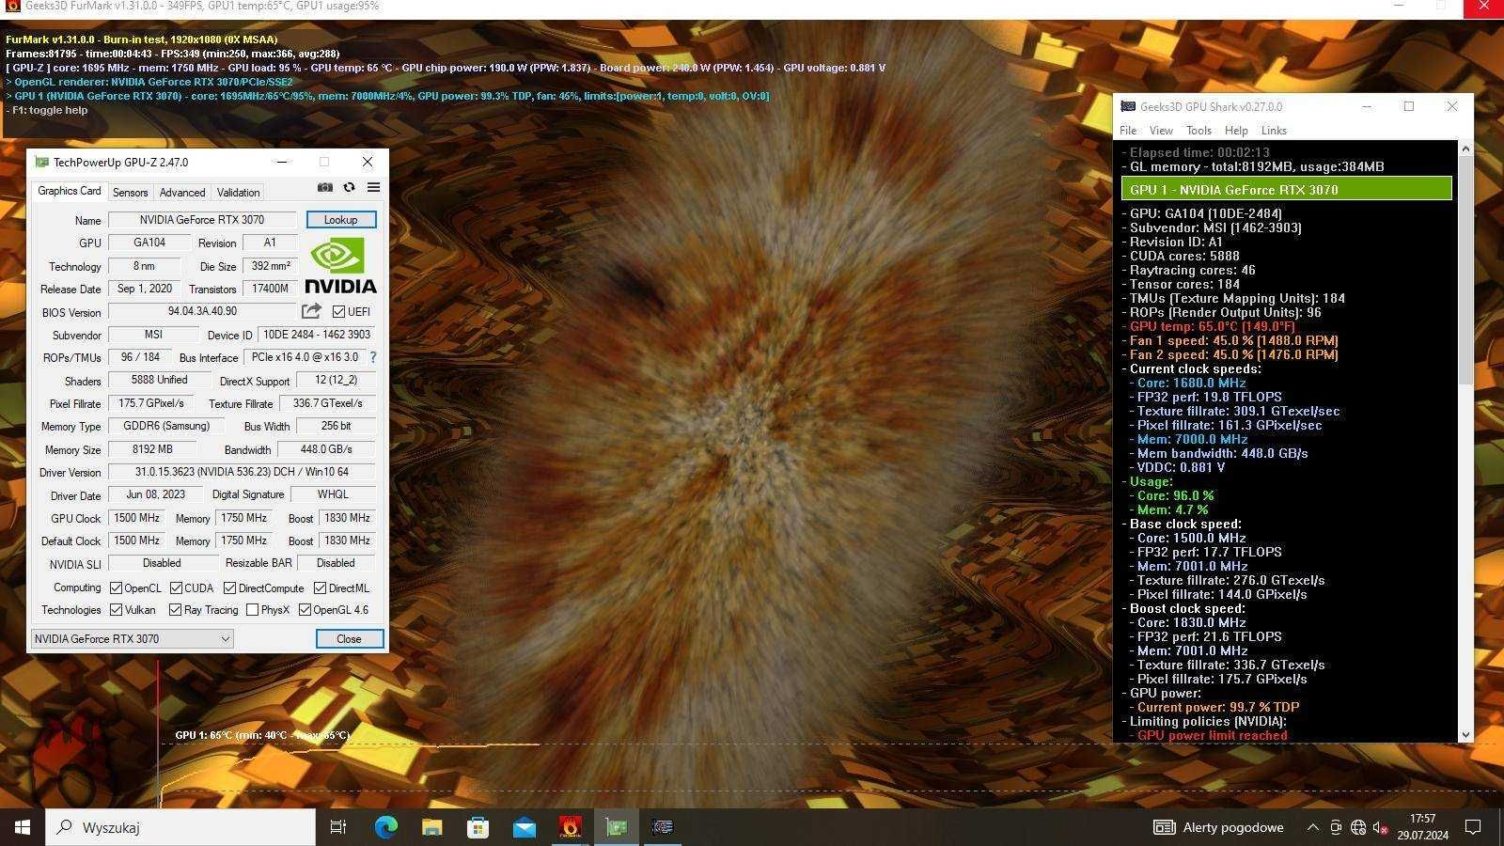The height and width of the screenshot is (846, 1504).
Task: Click the weather alerts news icon
Action: (x=1164, y=827)
